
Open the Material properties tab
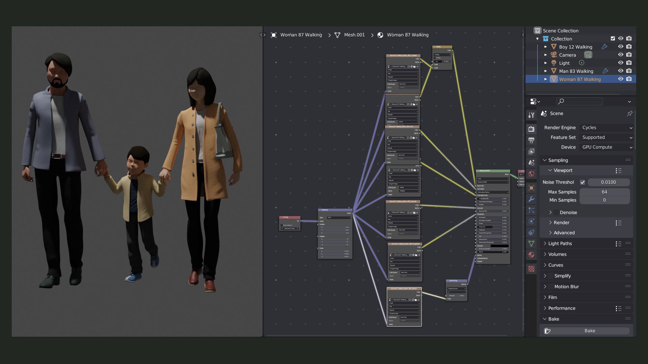coord(531,255)
